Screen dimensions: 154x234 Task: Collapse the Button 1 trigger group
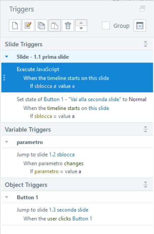[7, 197]
